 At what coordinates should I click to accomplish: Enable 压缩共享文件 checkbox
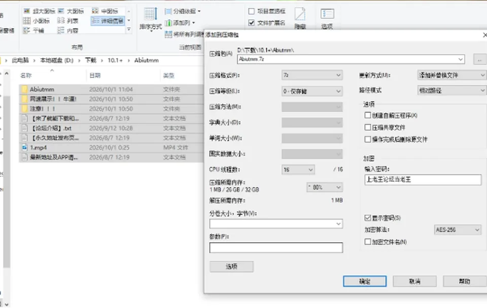point(368,127)
